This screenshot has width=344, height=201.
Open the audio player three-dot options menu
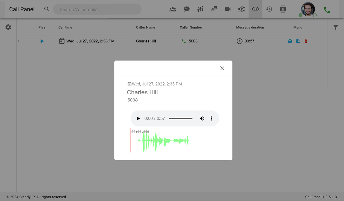pyautogui.click(x=212, y=118)
